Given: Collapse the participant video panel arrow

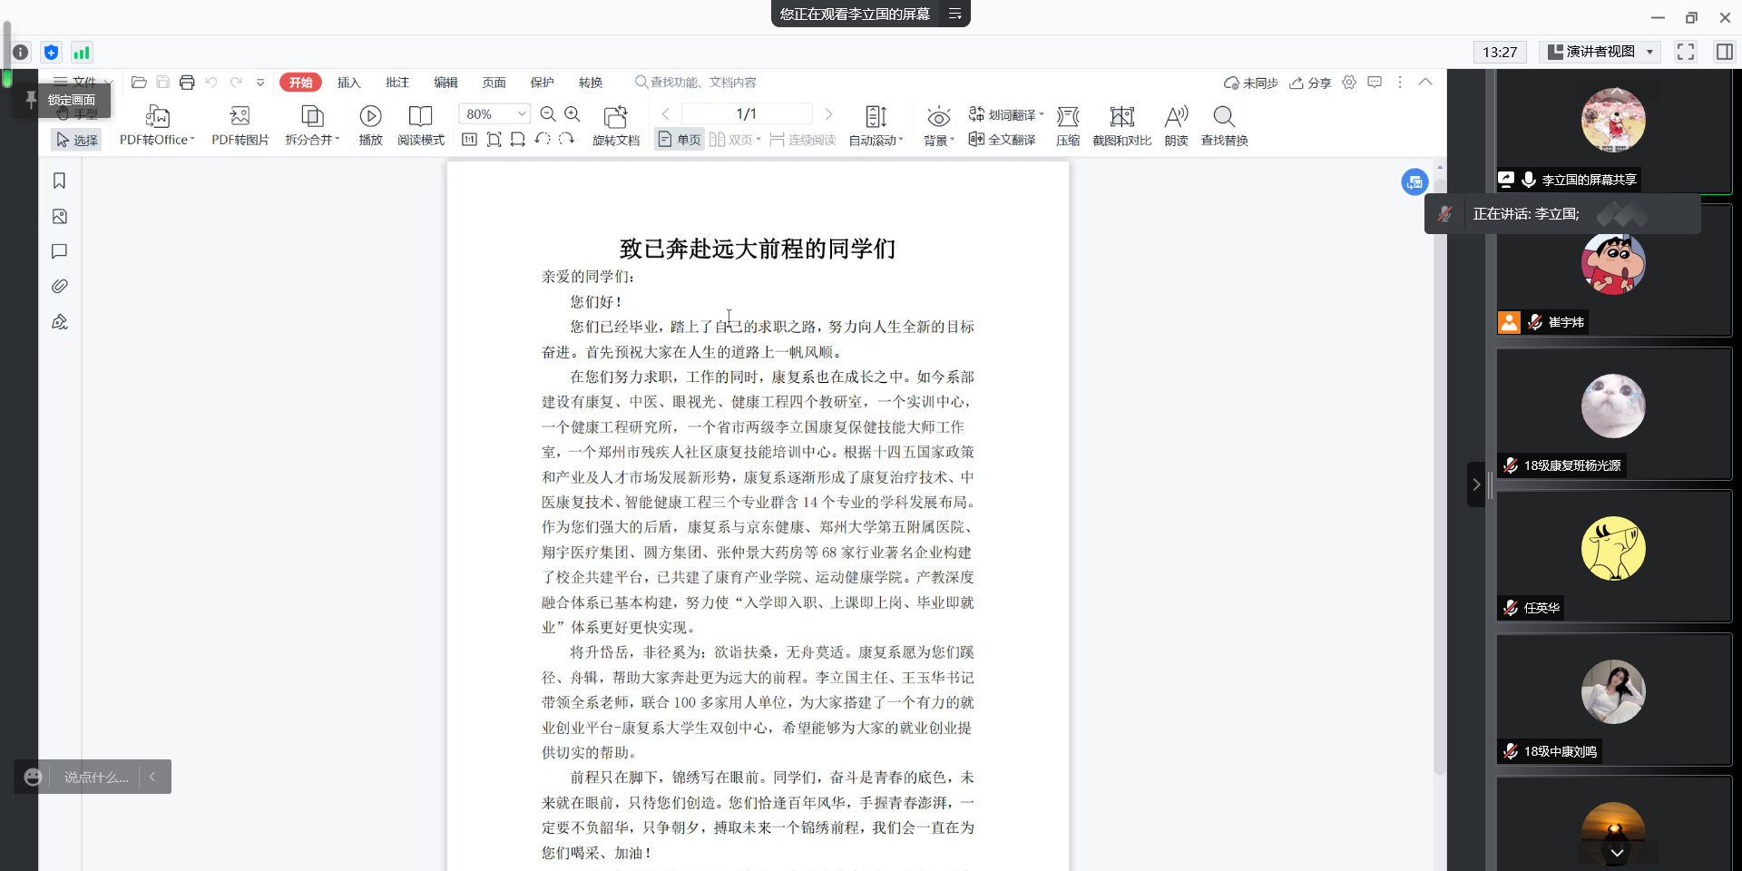Looking at the screenshot, I should pos(1476,484).
